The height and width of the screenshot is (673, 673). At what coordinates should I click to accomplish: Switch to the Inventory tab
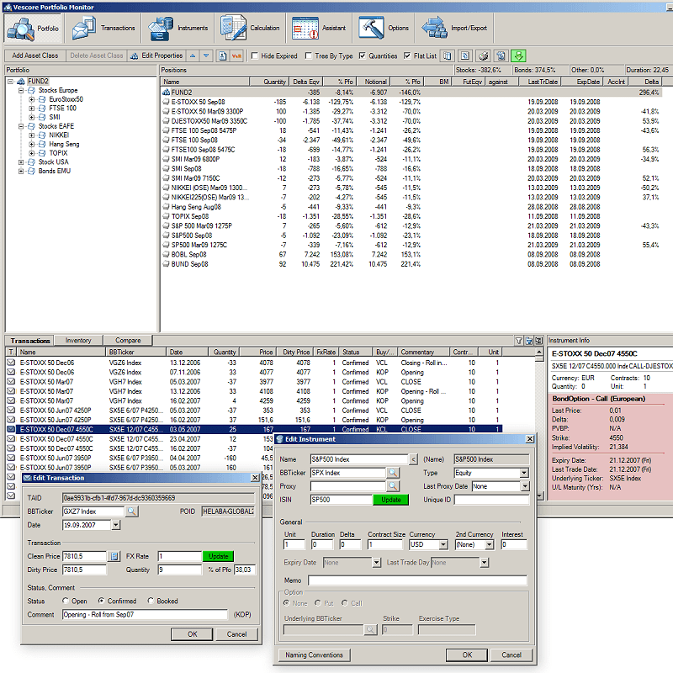78,341
